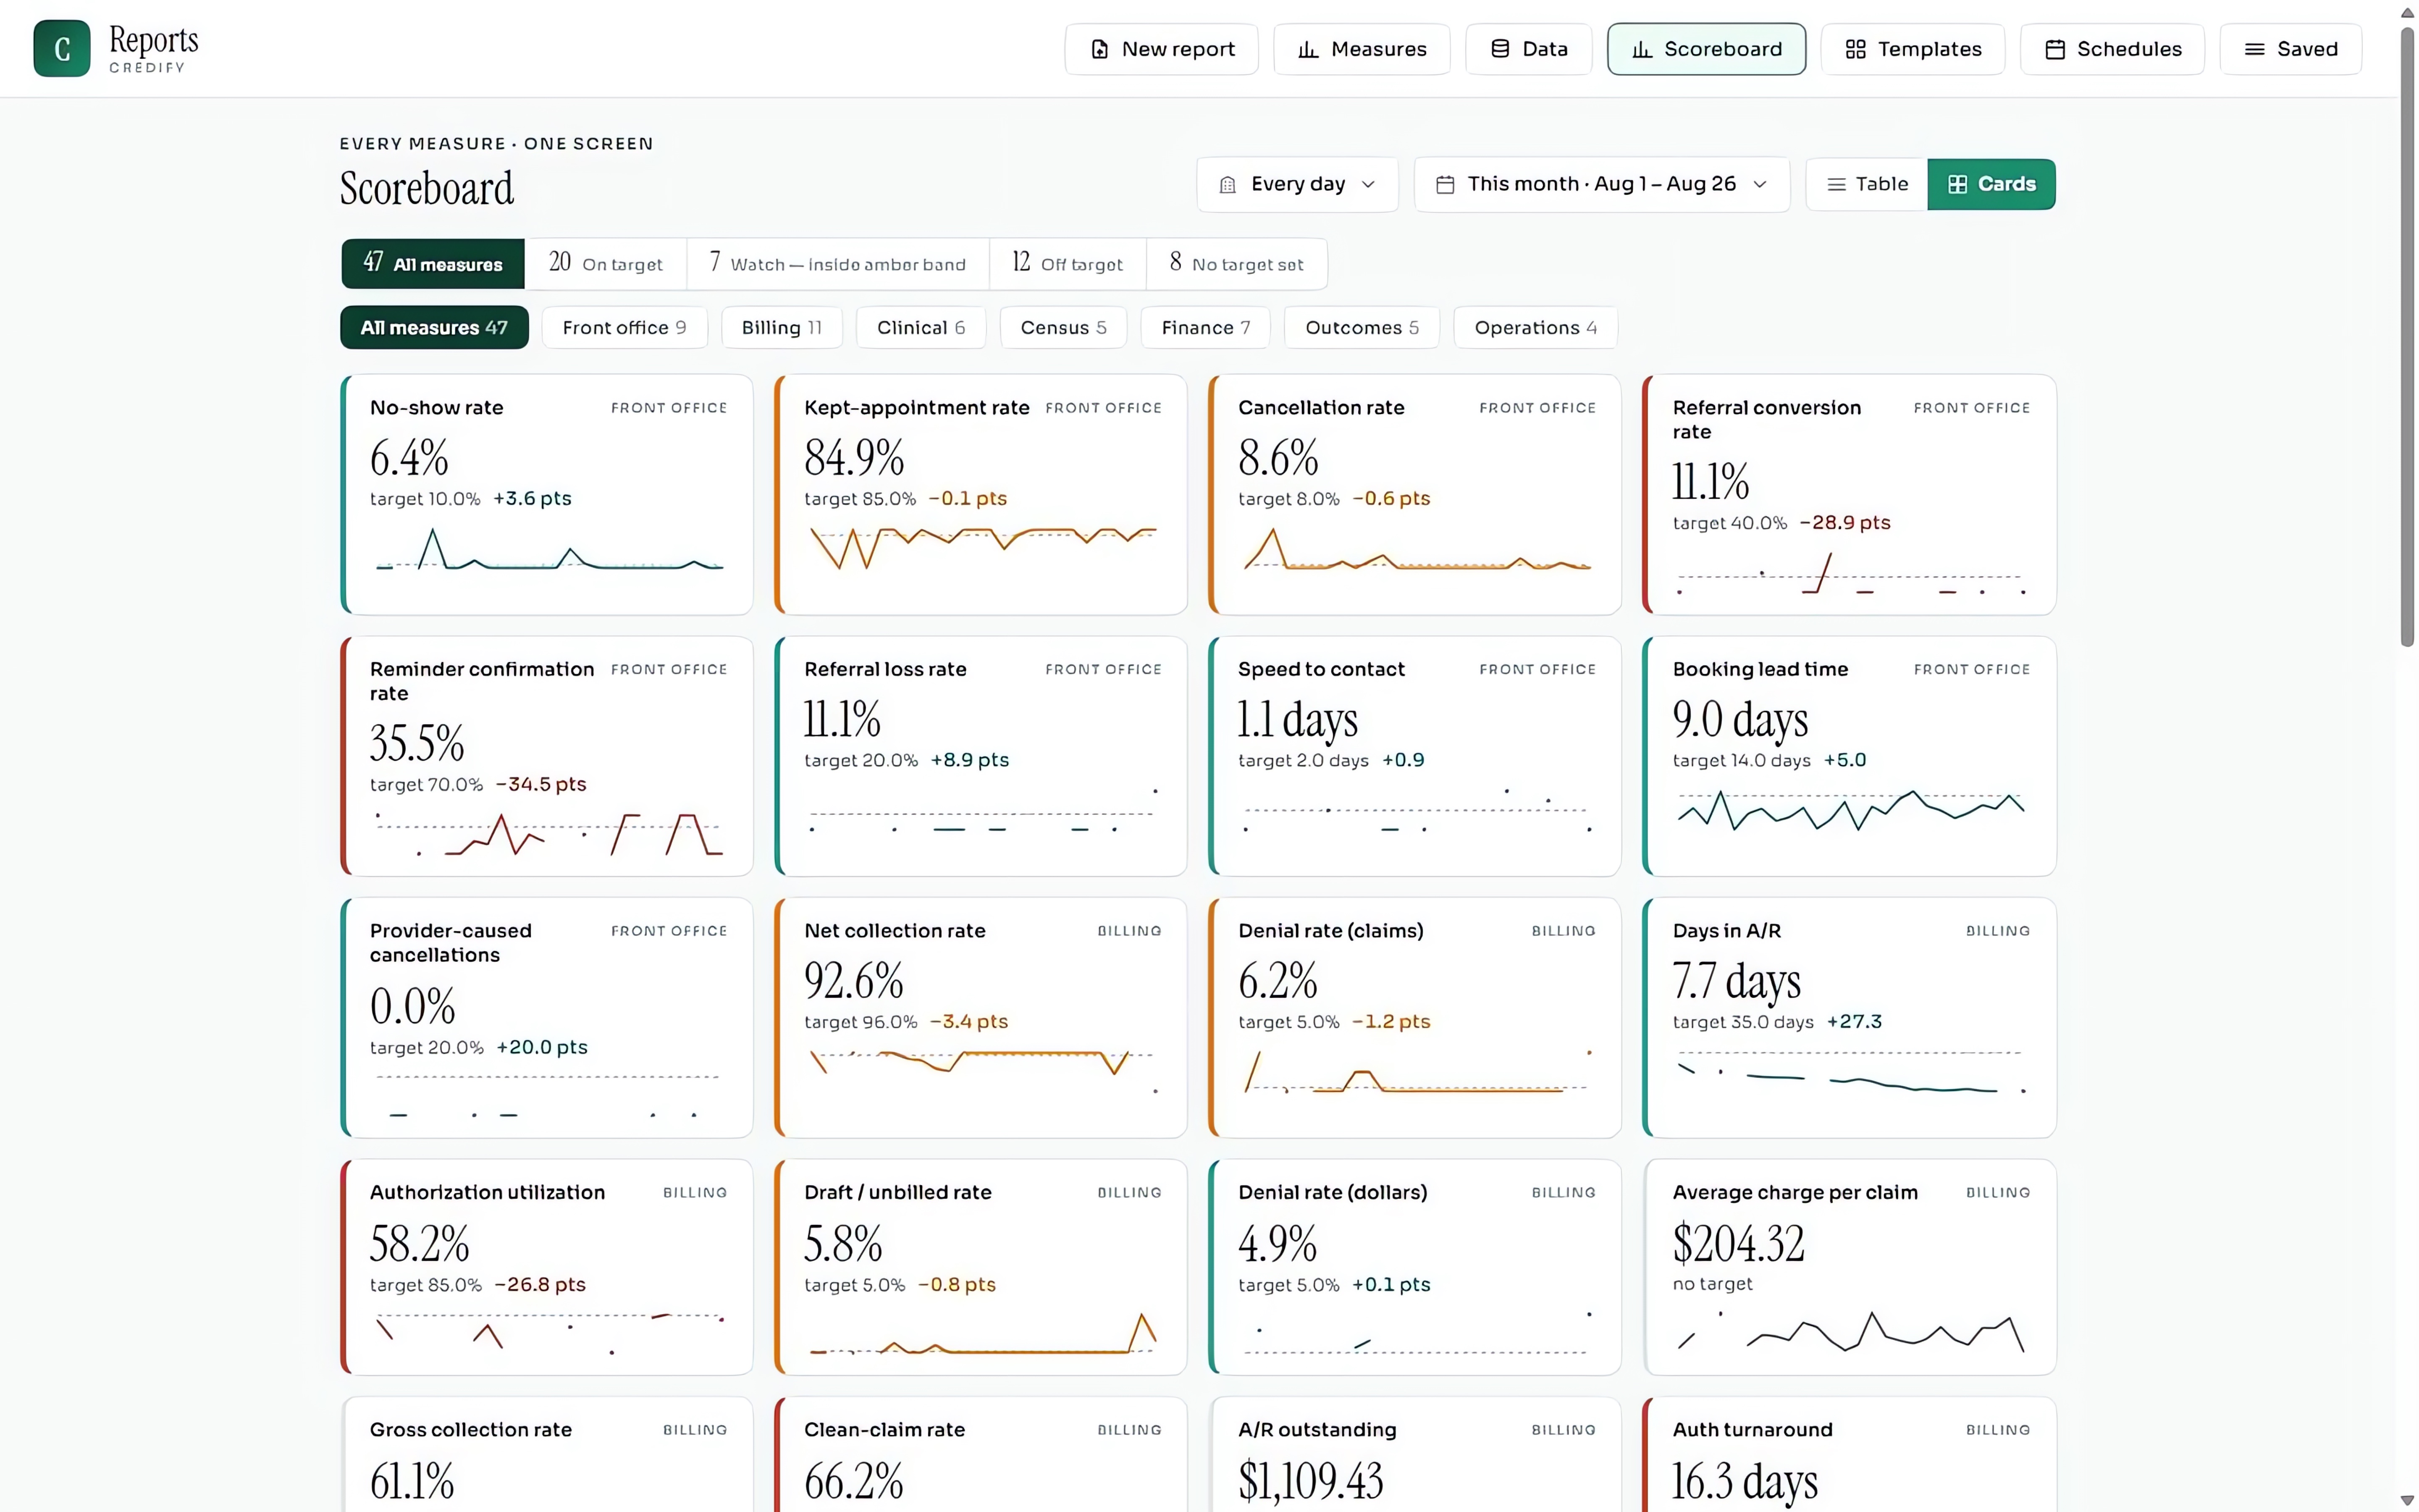2419x1512 pixels.
Task: Select the All measures 47 category chip
Action: tap(434, 328)
